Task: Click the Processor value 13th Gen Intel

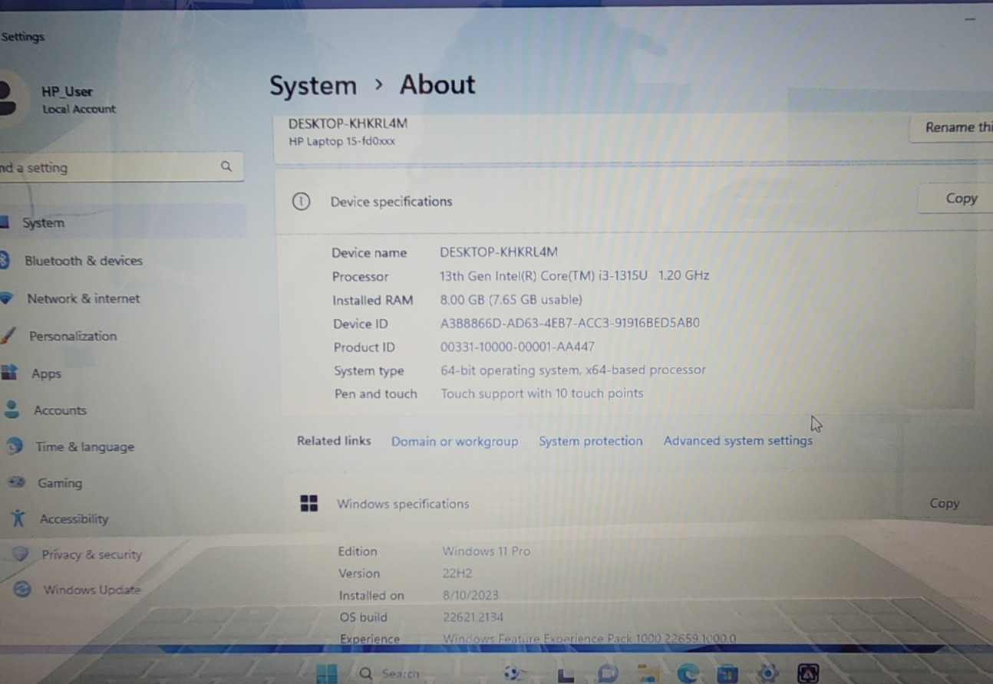Action: (x=575, y=275)
